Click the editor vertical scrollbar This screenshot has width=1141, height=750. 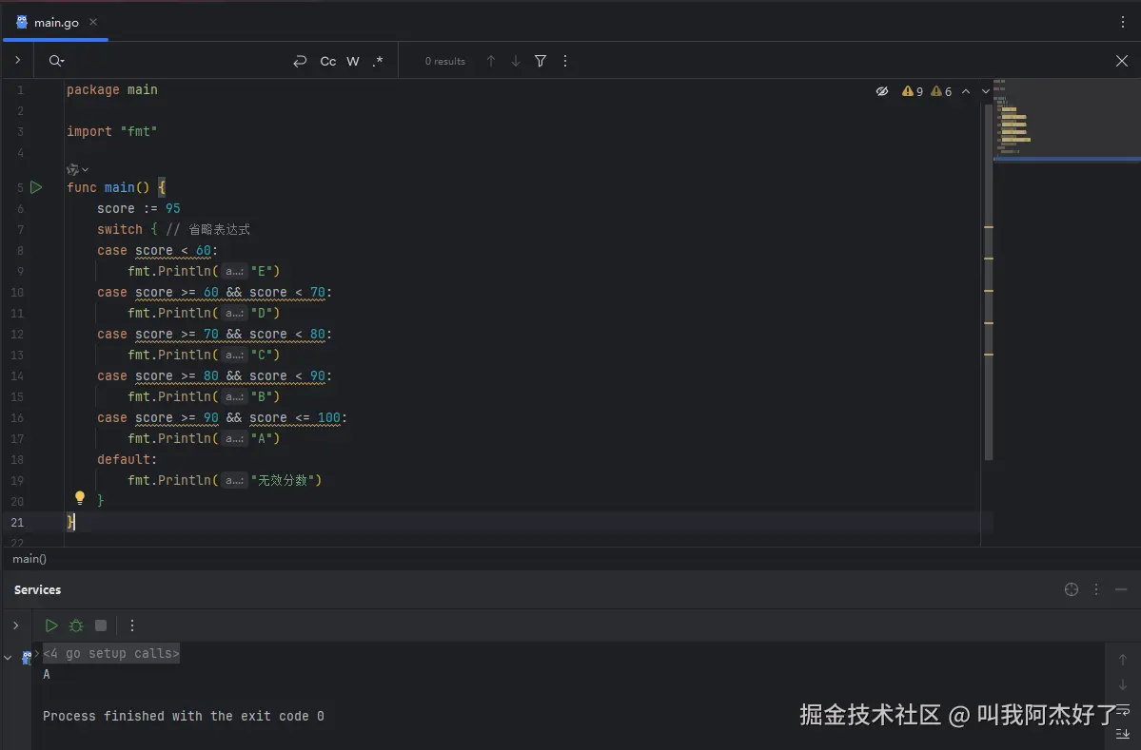[988, 282]
